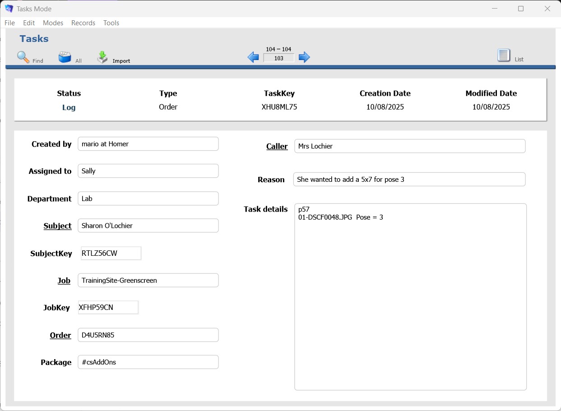
Task: Follow the Subject link label
Action: [x=57, y=226]
